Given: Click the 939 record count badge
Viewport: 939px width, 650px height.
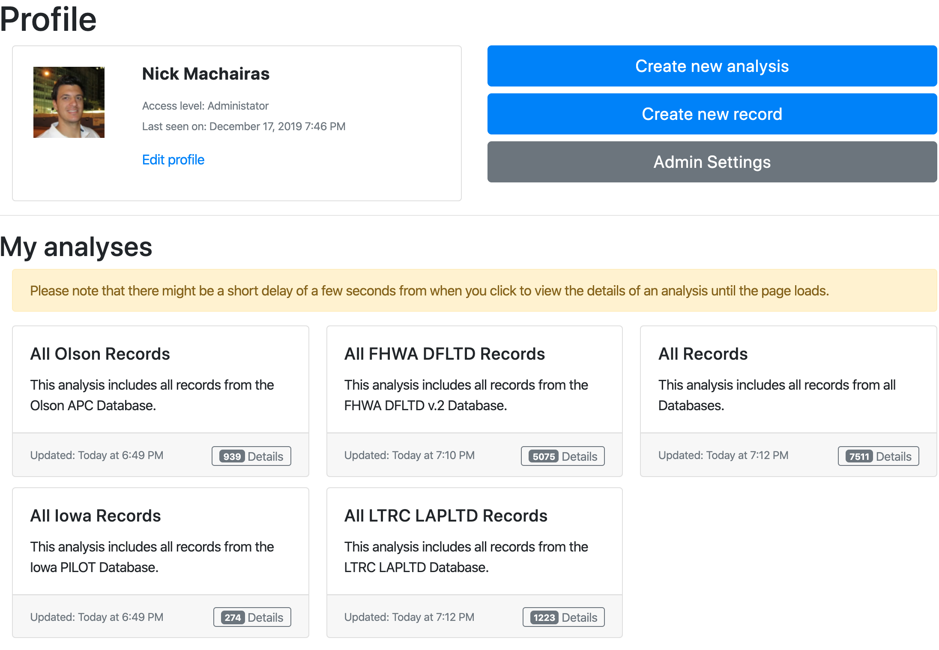Looking at the screenshot, I should pos(232,456).
